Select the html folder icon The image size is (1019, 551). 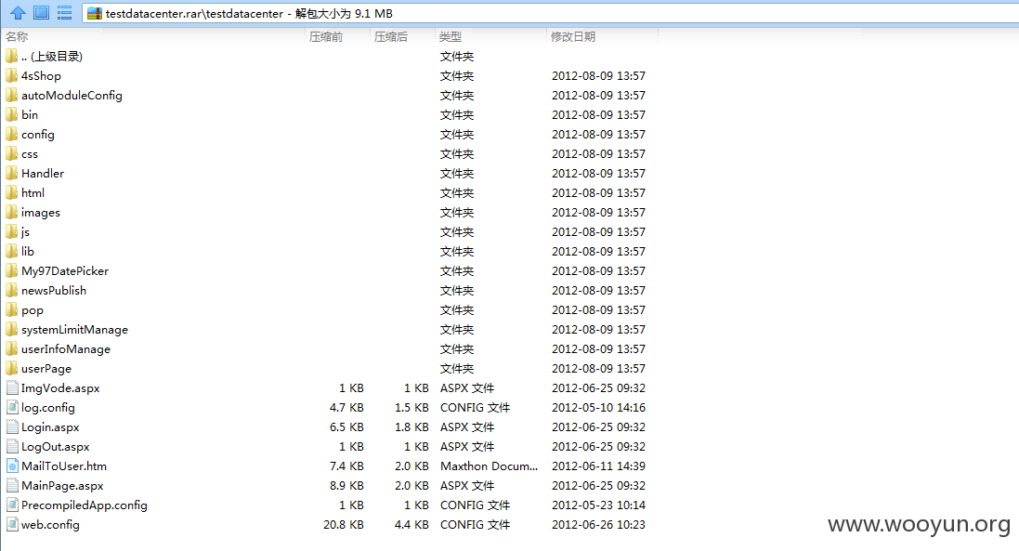(x=12, y=192)
